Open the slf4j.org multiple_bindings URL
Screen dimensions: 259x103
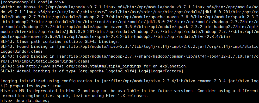coord(84,66)
